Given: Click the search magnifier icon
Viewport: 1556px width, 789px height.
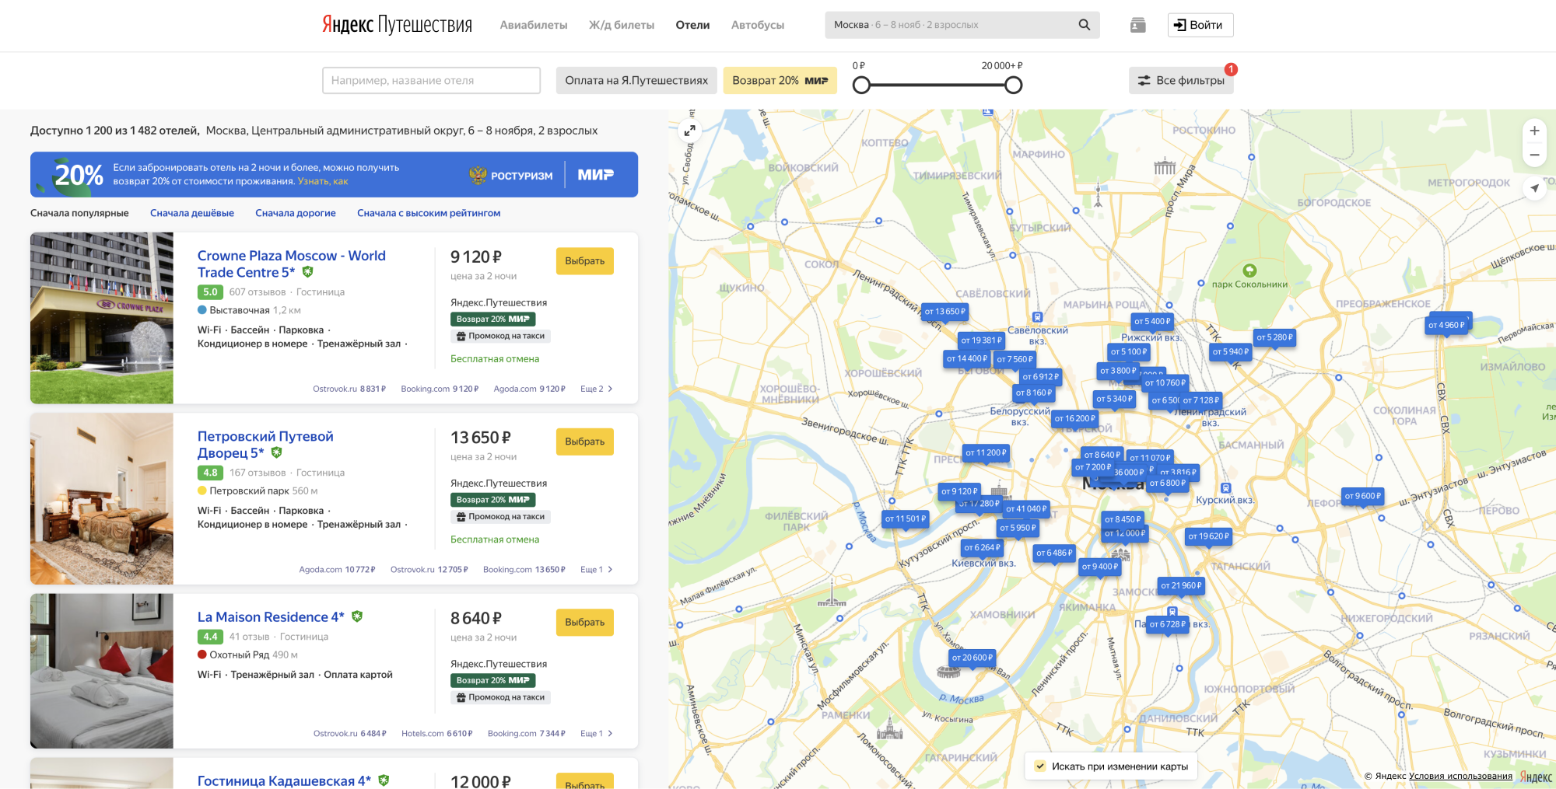Looking at the screenshot, I should point(1084,25).
